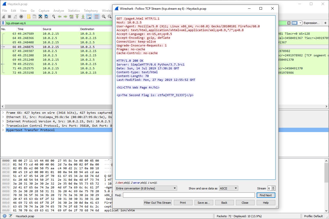Image resolution: width=329 pixels, height=219 pixels.
Task: Click the Reload capture file icon
Action: 46,17
